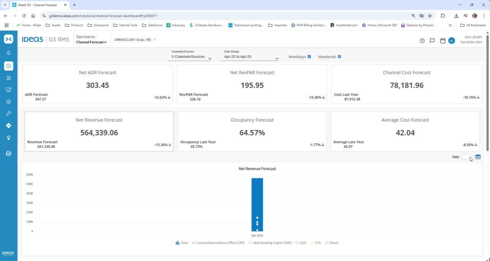Toggle Web Booking Engine legend item
Image resolution: width=490 pixels, height=261 pixels.
click(270, 243)
